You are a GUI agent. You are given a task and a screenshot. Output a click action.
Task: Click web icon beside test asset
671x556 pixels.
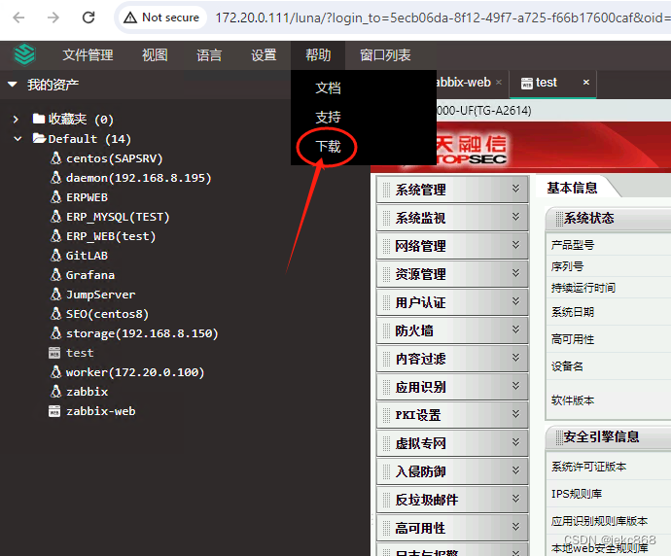(x=54, y=353)
